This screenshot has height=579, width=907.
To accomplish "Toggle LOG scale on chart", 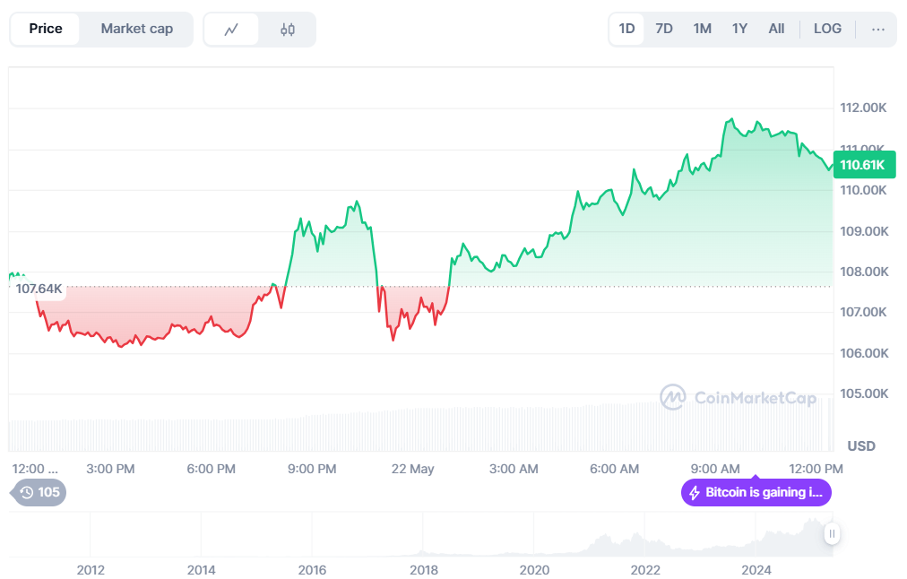I will click(x=827, y=29).
